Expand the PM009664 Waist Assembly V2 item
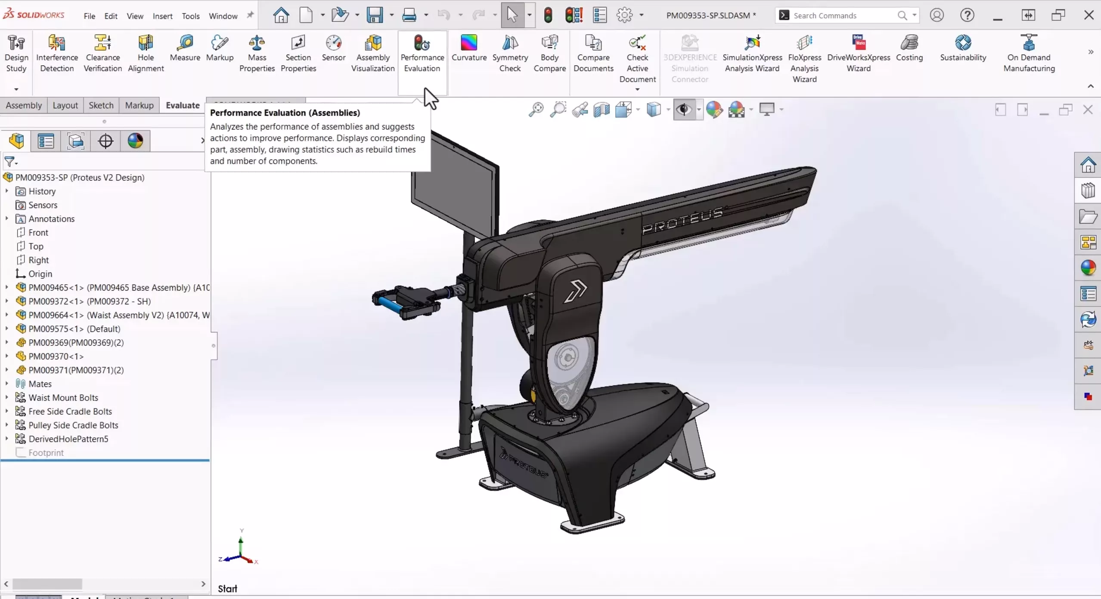The image size is (1101, 599). pos(7,315)
